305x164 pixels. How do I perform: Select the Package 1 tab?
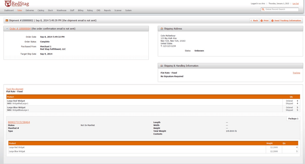[x=293, y=119]
